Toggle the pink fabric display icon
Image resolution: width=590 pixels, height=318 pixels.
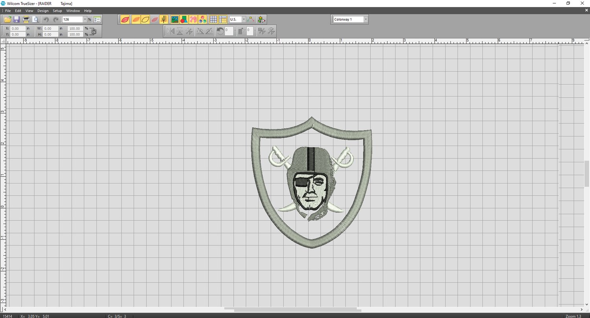194,19
